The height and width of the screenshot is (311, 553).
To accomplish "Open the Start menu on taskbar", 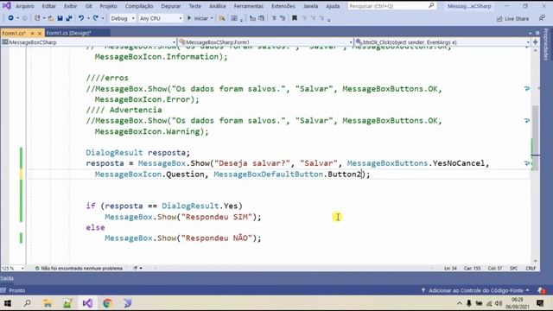I will point(7,303).
